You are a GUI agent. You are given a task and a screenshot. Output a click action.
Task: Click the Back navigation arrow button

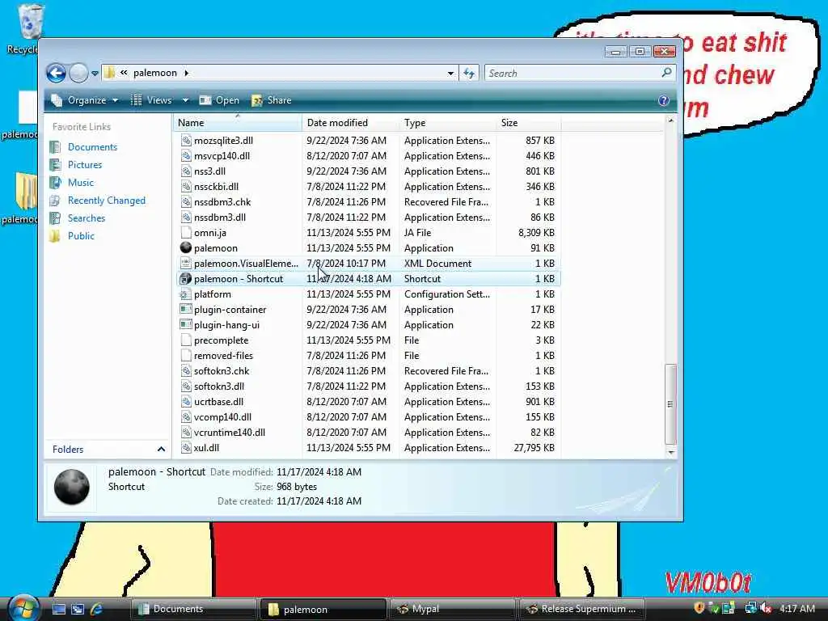coord(56,73)
